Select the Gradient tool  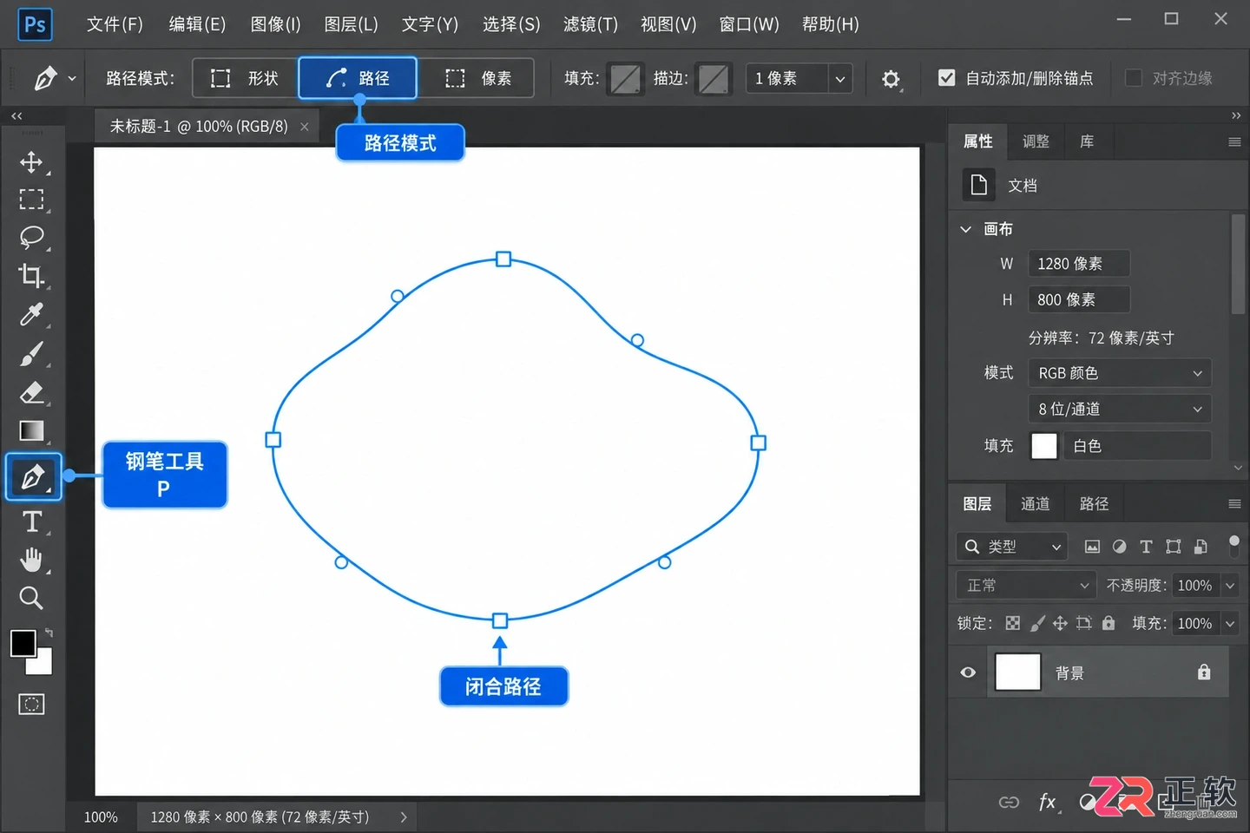31,430
